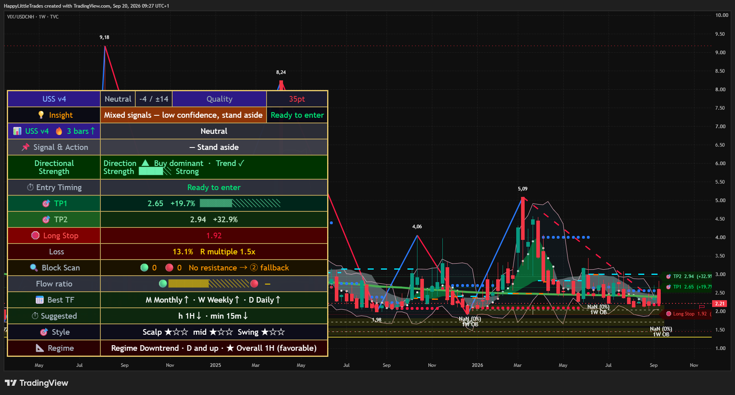Click the '2.94 +32.9%' TP2 value
This screenshot has height=395, width=735.
tap(214, 219)
